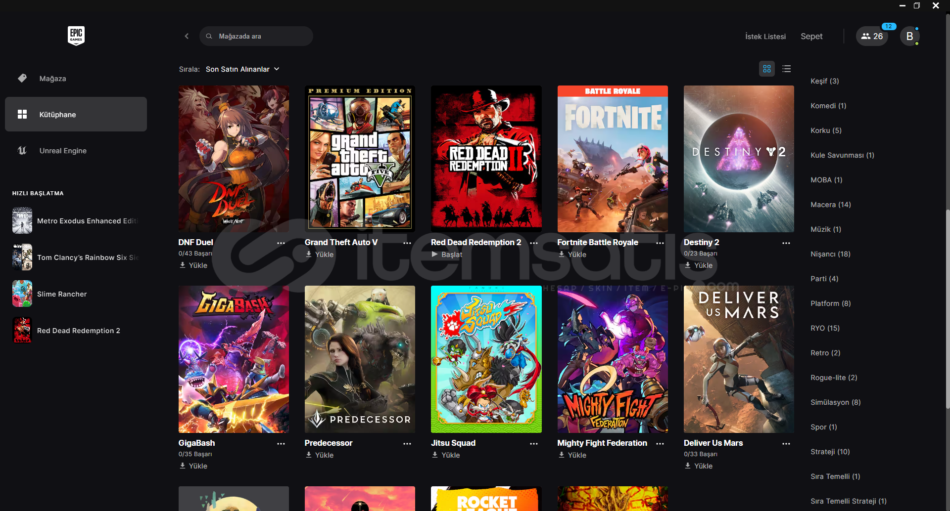The image size is (950, 511).
Task: Switch to grid view
Action: pos(767,69)
